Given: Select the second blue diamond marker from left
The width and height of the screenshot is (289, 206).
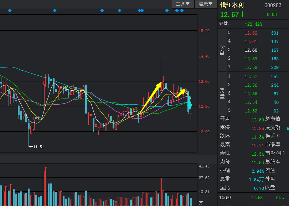Looking at the screenshot, I should 55,11.
